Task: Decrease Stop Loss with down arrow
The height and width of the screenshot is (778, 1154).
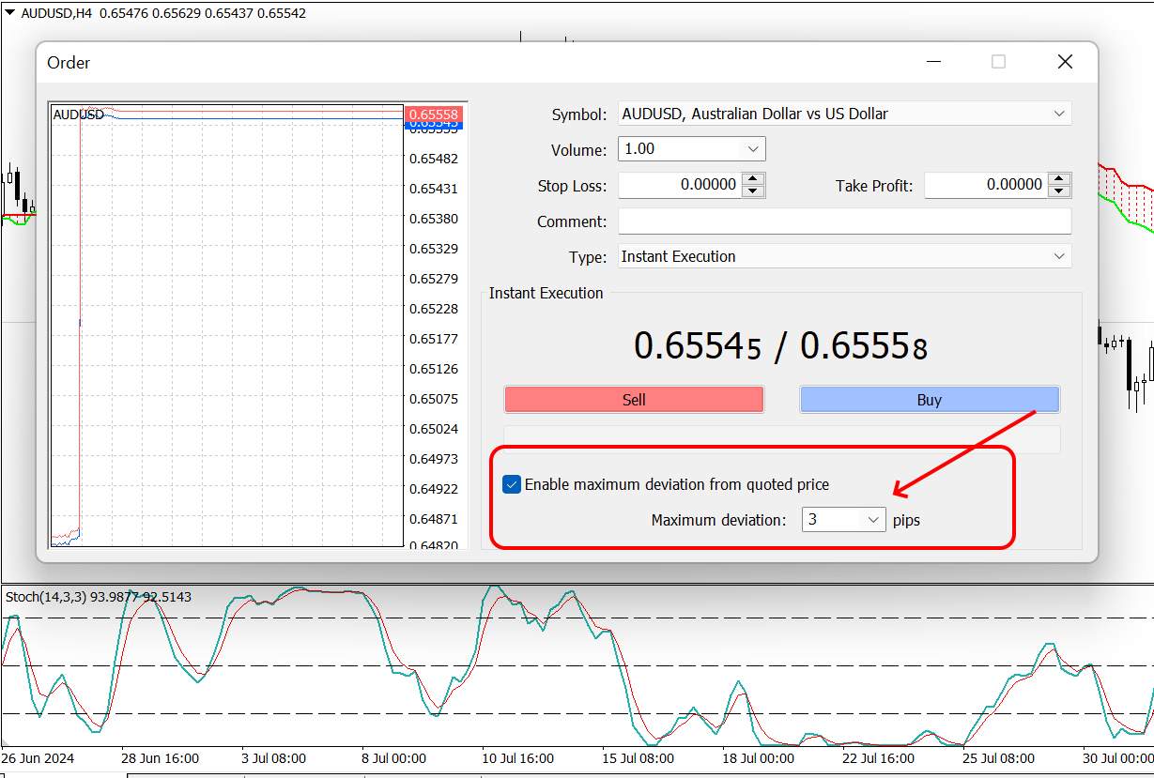Action: pyautogui.click(x=753, y=191)
